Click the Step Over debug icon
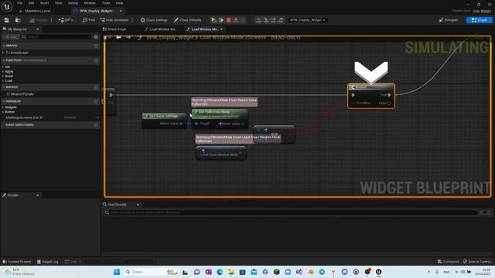This screenshot has width=495, height=278. coord(273,20)
